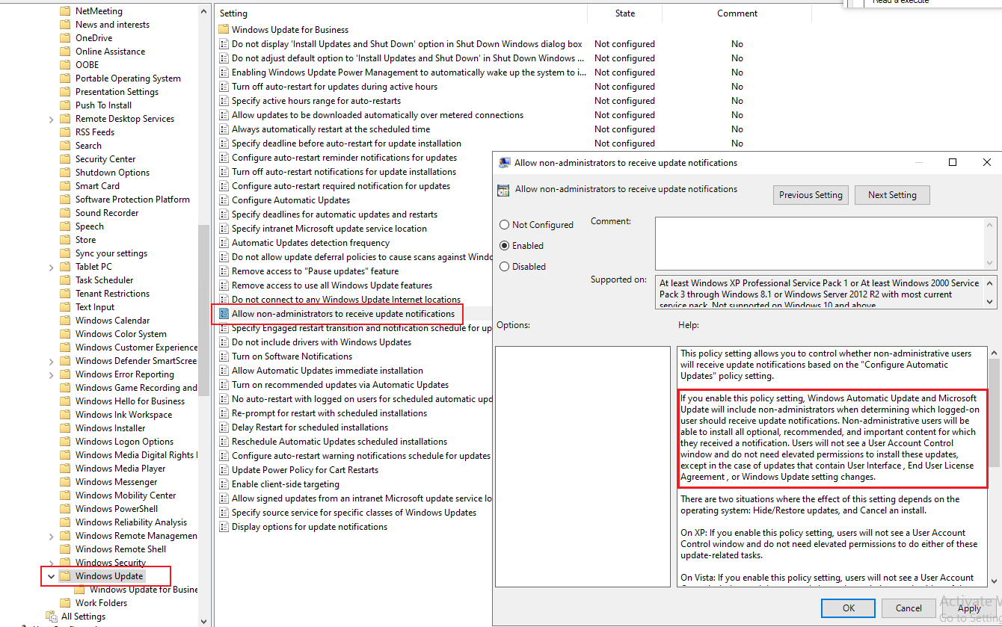Viewport: 1002px width, 627px height.
Task: Apply the policy changes
Action: [x=969, y=608]
